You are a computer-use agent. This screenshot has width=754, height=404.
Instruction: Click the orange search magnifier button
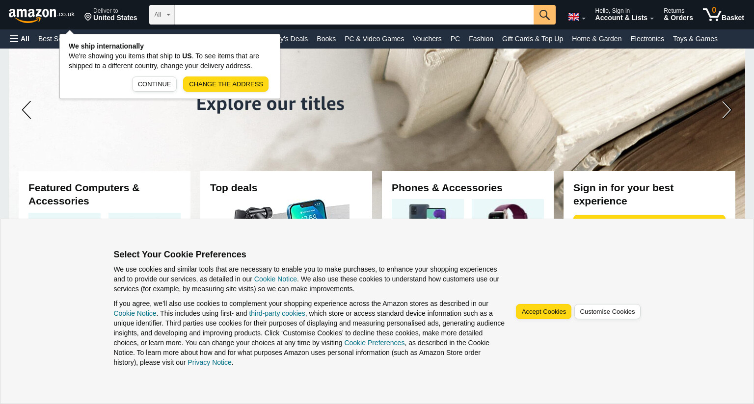point(544,15)
